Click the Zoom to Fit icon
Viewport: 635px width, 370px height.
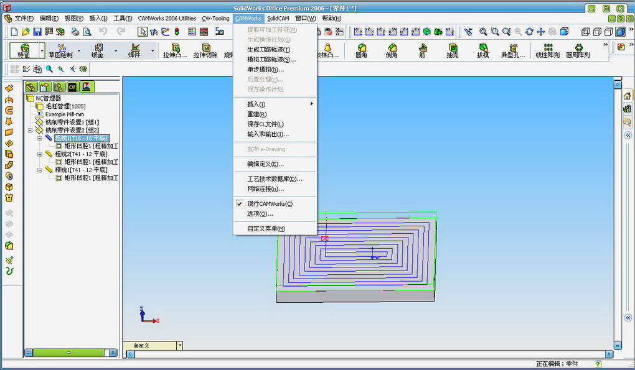483,32
